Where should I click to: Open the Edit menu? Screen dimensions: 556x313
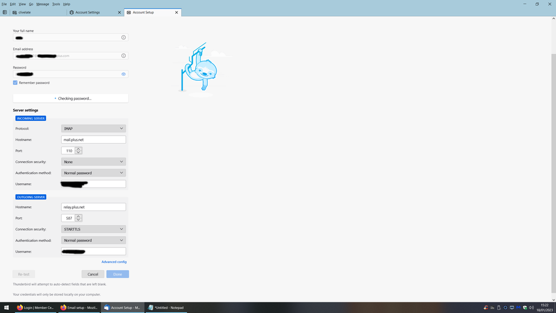[13, 4]
